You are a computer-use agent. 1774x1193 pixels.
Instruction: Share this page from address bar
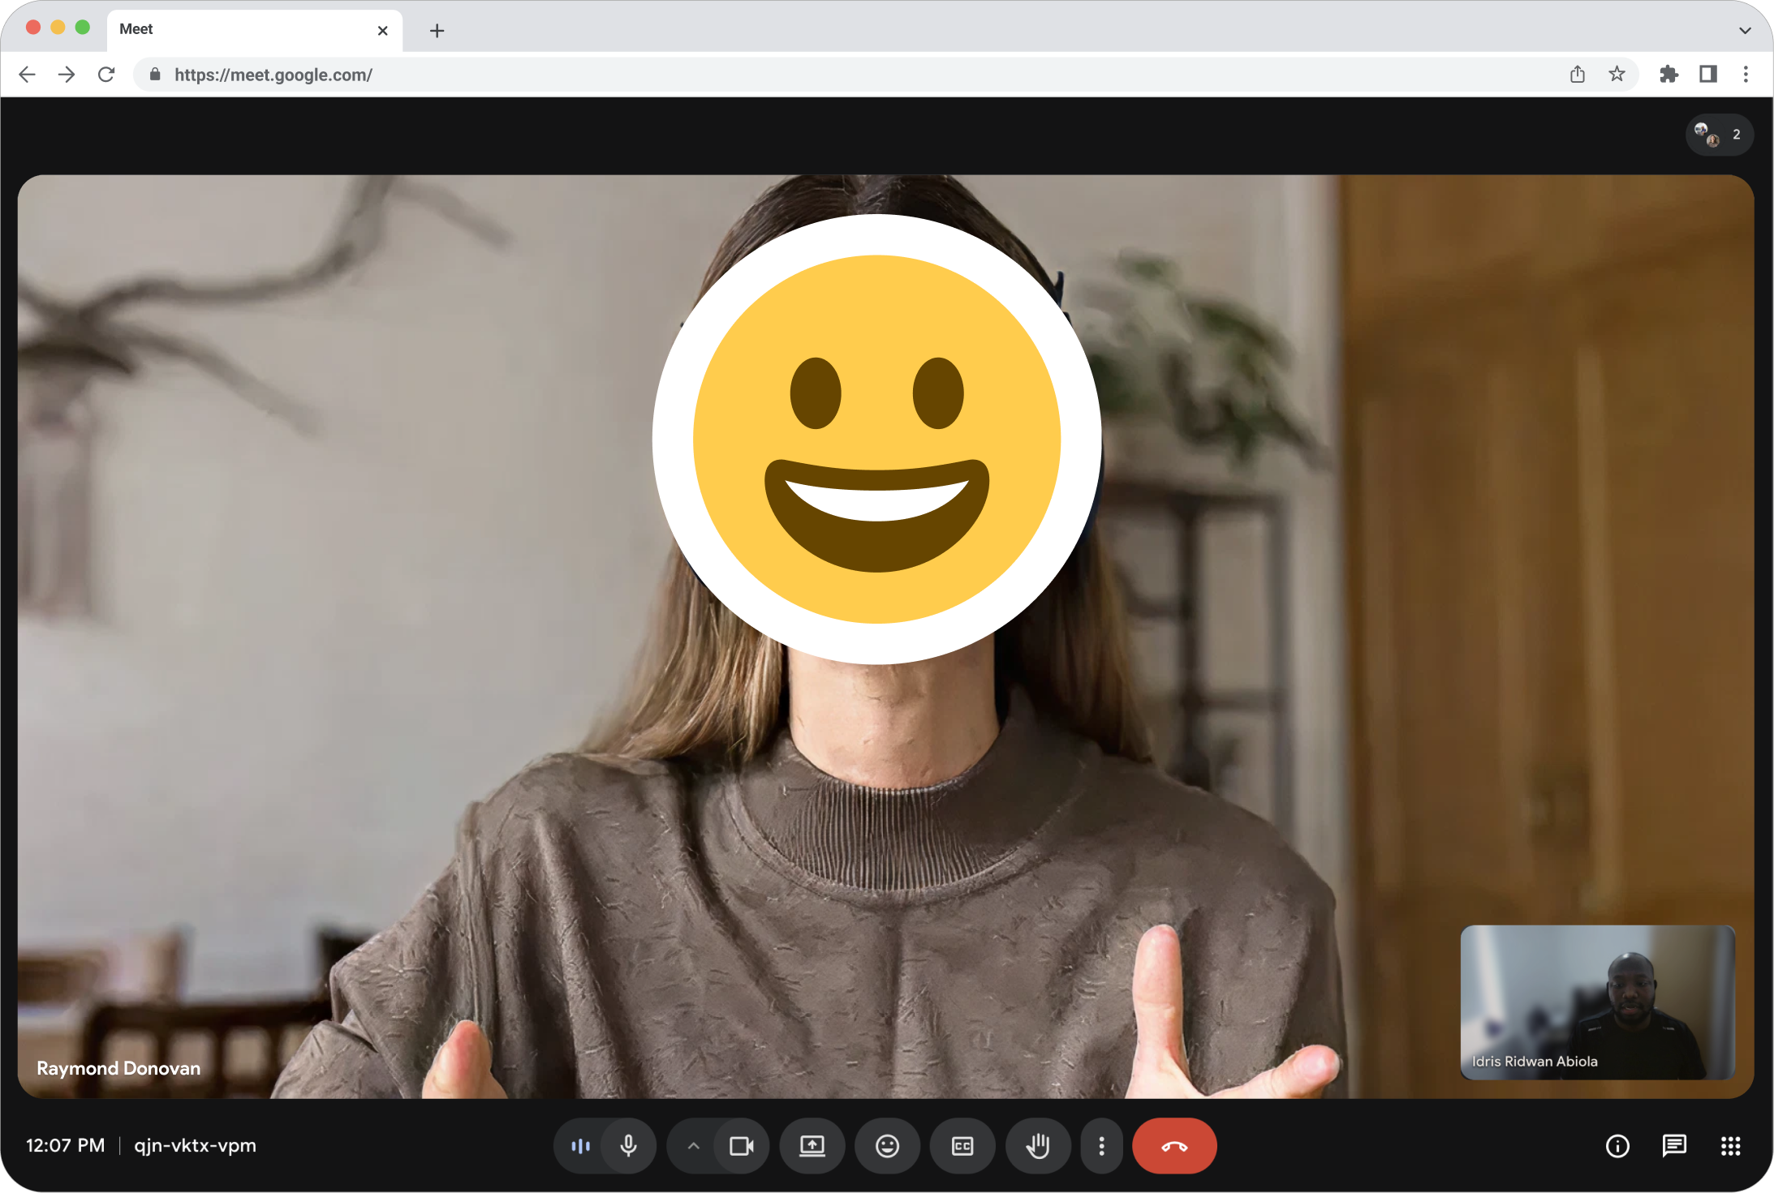[1578, 75]
